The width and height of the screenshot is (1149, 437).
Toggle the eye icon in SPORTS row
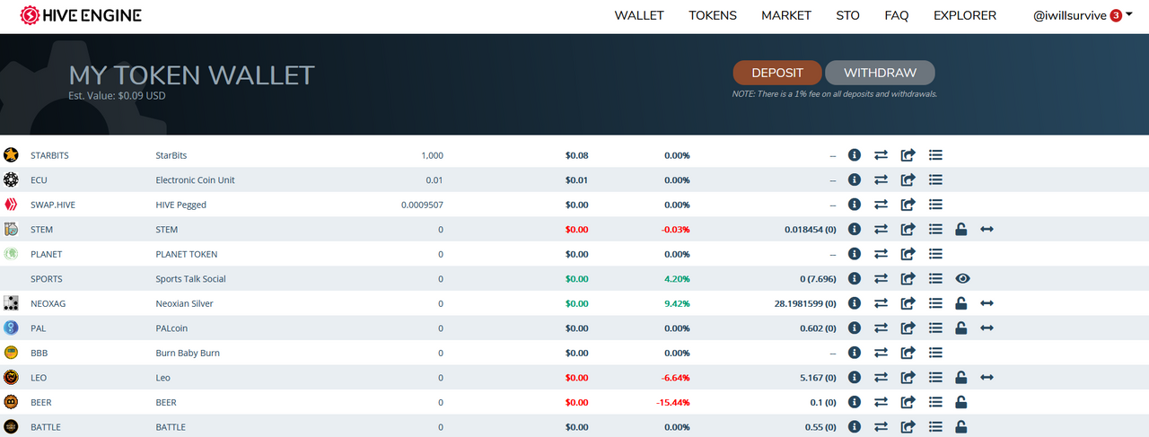[x=962, y=279]
